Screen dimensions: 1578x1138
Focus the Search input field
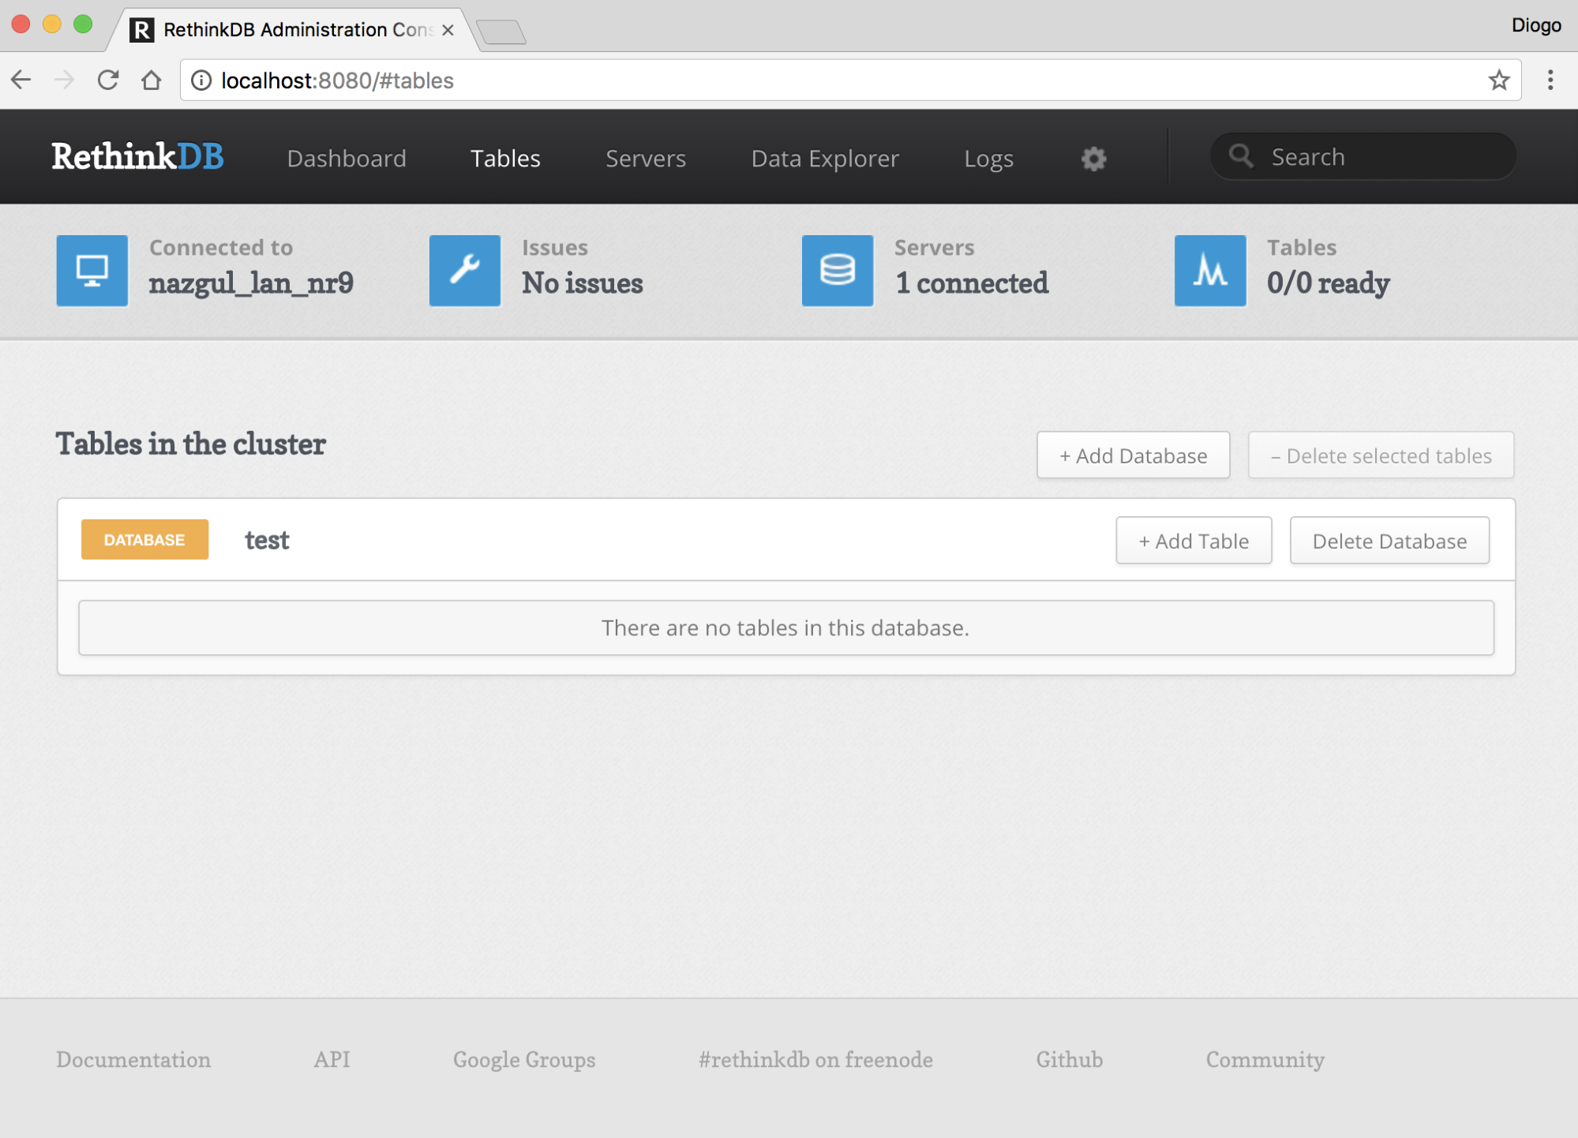pos(1381,157)
